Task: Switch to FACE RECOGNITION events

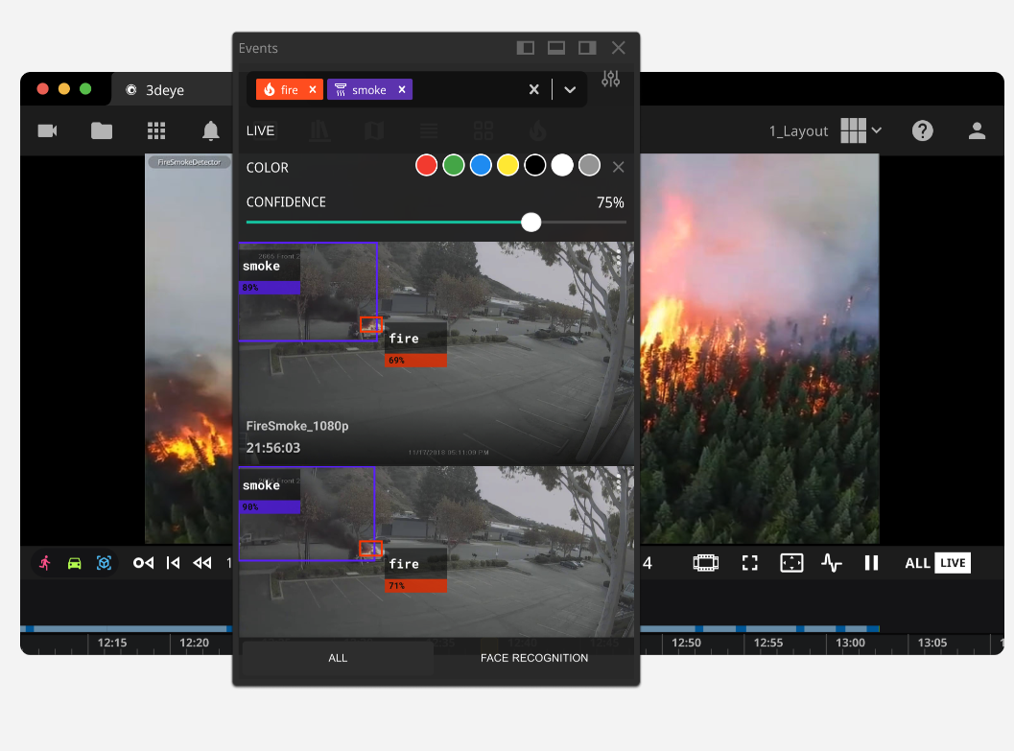Action: [534, 658]
